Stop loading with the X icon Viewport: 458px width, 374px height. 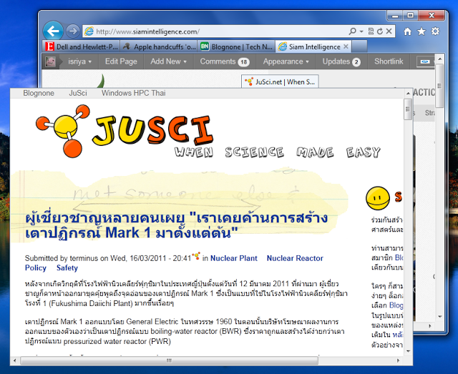(389, 31)
